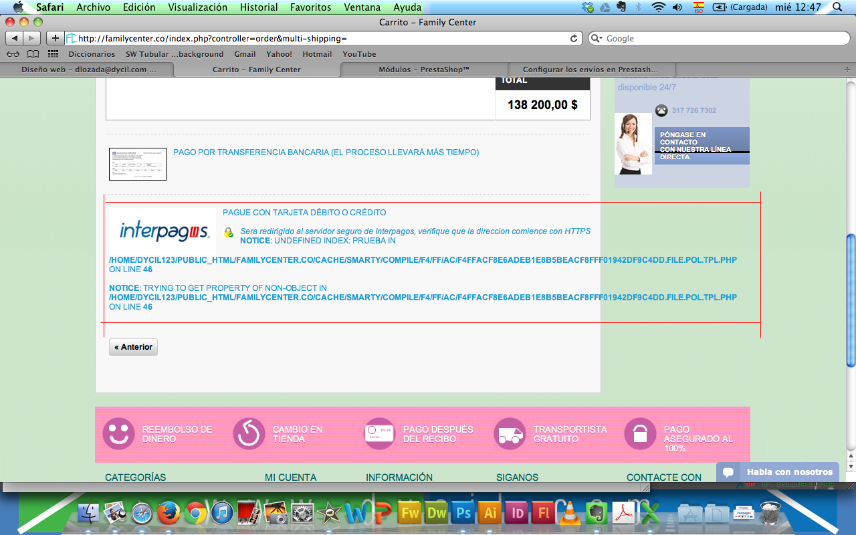Click Safari's forward arrow button

pyautogui.click(x=32, y=38)
